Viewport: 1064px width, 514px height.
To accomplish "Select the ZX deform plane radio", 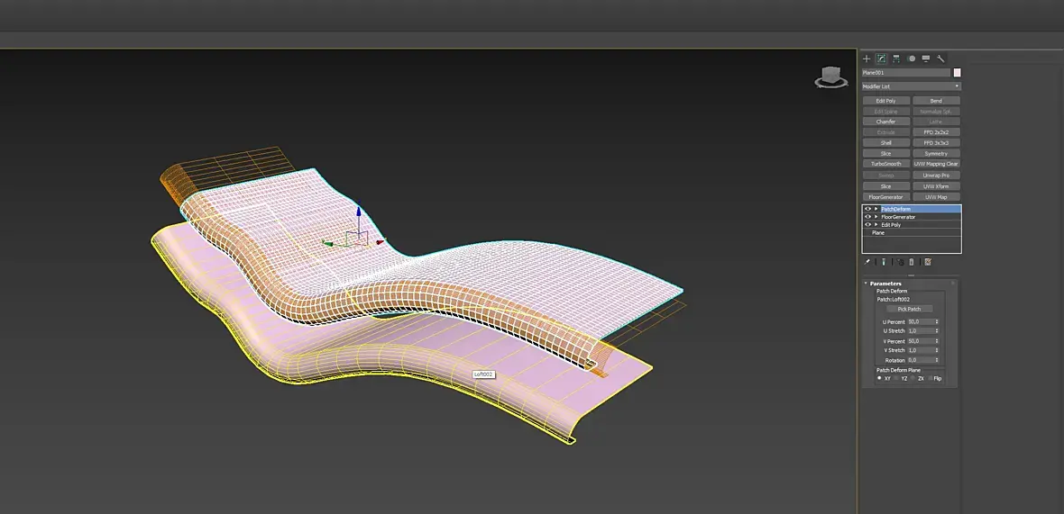I will 913,379.
